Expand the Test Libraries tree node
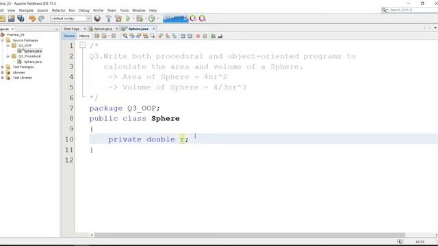This screenshot has width=438, height=246. tap(3, 77)
